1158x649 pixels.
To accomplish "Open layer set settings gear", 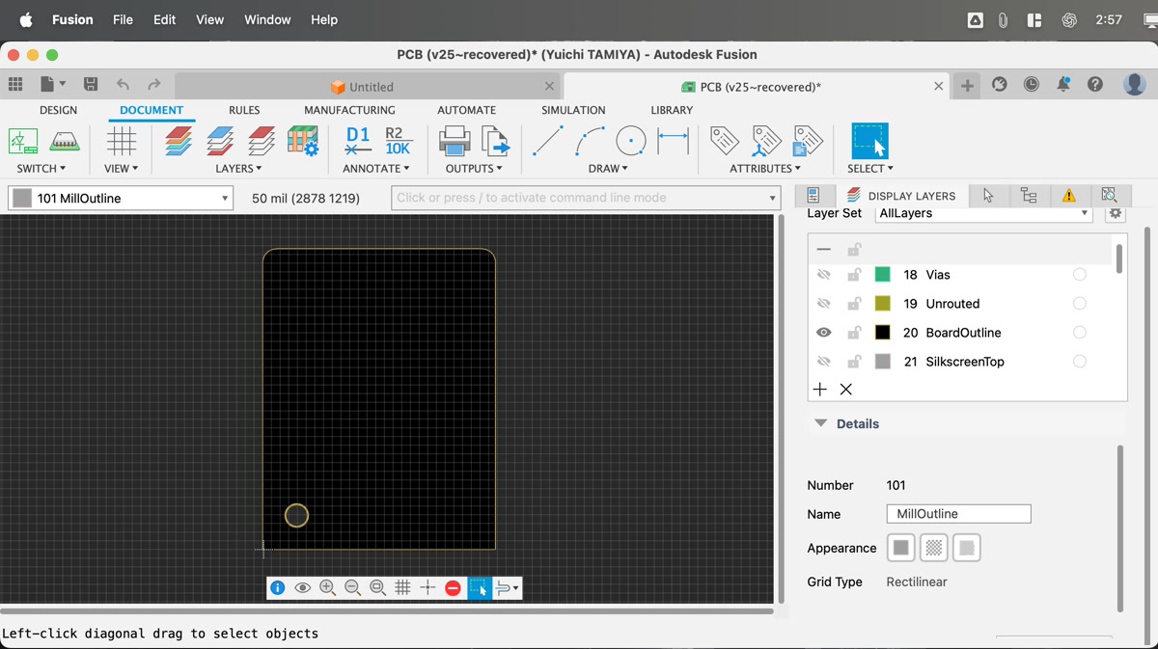I will 1116,213.
